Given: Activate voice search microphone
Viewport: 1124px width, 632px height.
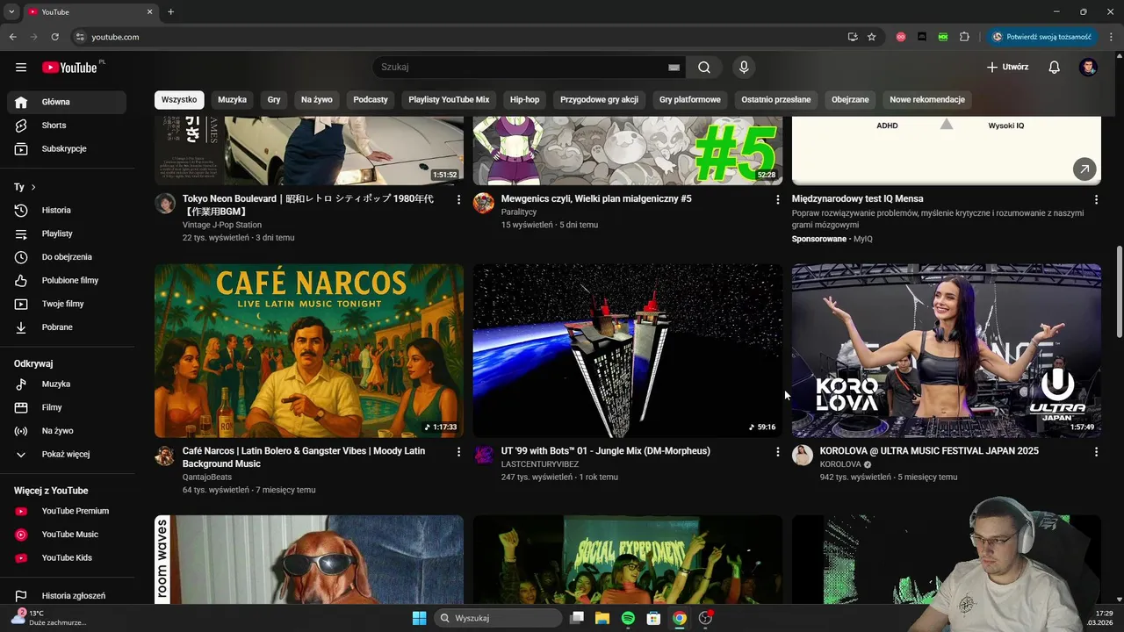Looking at the screenshot, I should point(744,68).
